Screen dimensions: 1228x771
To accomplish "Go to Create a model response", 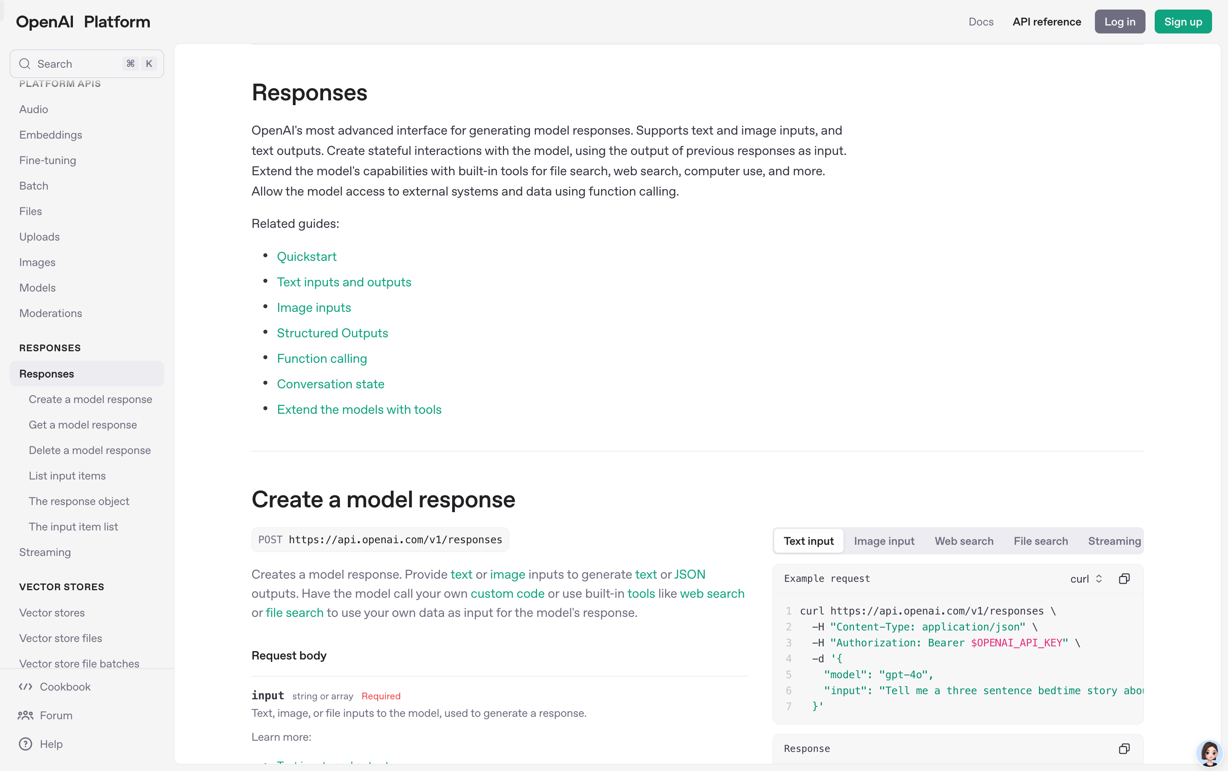I will 90,399.
